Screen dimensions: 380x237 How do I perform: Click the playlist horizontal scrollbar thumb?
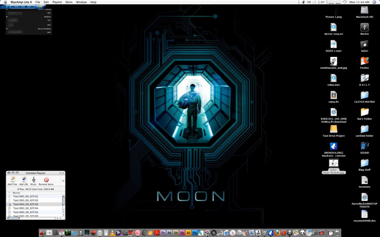click(x=13, y=218)
